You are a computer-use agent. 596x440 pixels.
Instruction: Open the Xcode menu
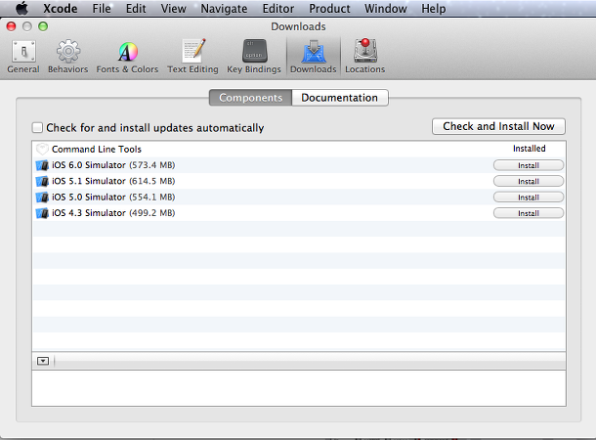[60, 9]
